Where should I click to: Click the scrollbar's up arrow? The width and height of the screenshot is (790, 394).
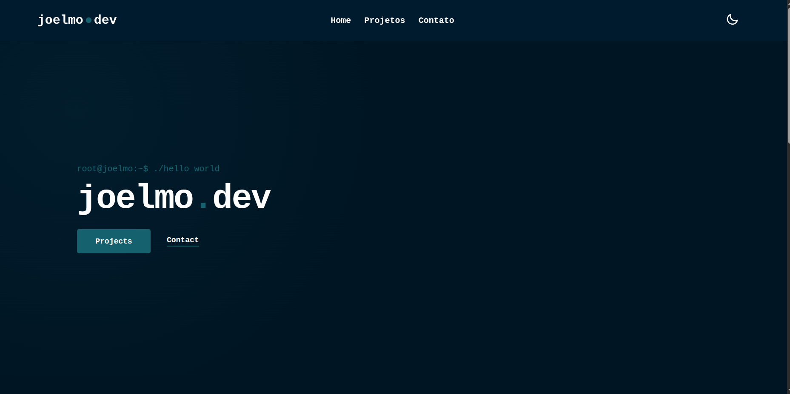[x=788, y=3]
